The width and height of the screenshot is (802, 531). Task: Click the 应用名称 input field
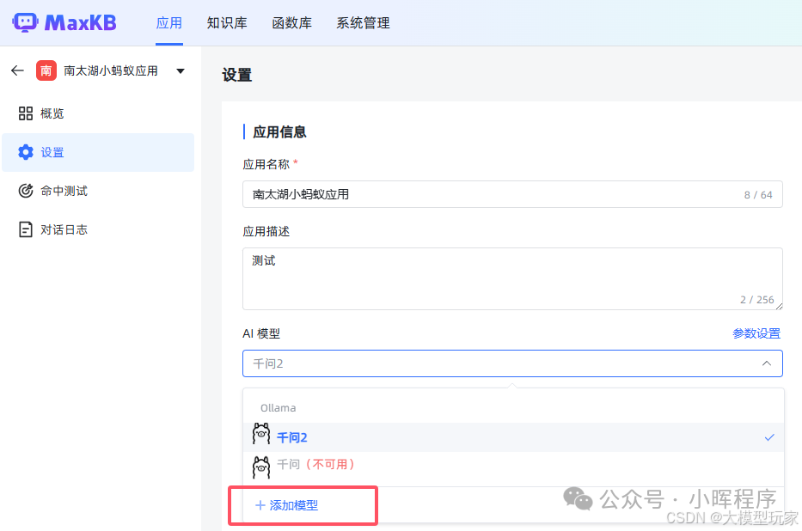[512, 194]
